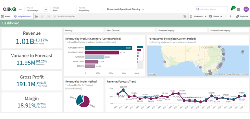Select the Gross Profit KPI card

pyautogui.click(x=32, y=81)
